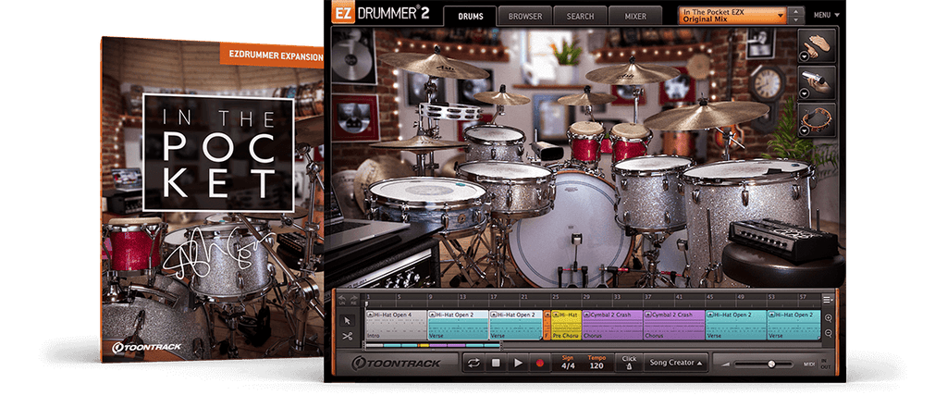Select the Verse clip starting at bar 17
This screenshot has height=408, width=947.
[516, 325]
